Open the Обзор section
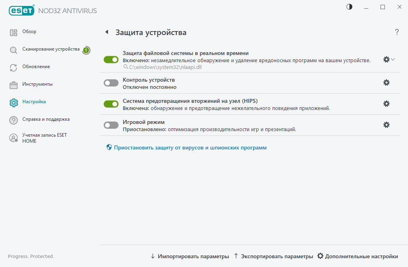408x267 pixels. click(29, 31)
